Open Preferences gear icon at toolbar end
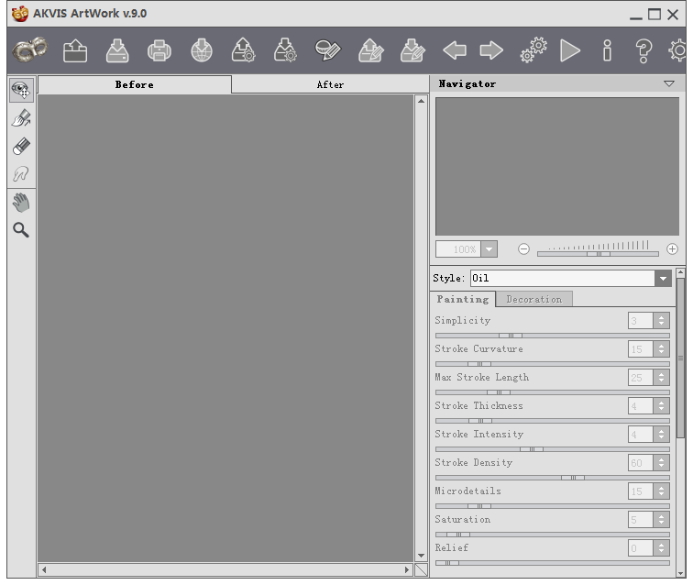Screen dimensions: 693x585 pos(678,50)
